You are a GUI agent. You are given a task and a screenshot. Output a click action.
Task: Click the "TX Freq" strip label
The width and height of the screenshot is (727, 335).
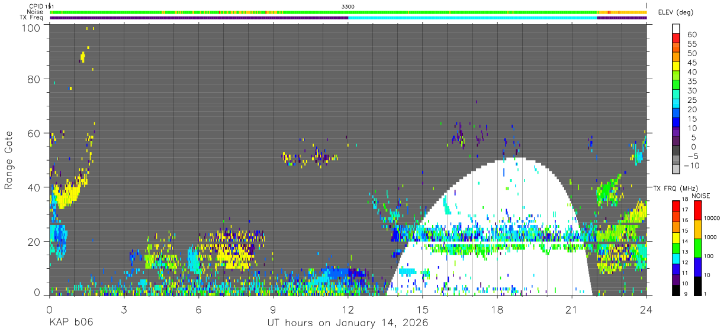(31, 18)
